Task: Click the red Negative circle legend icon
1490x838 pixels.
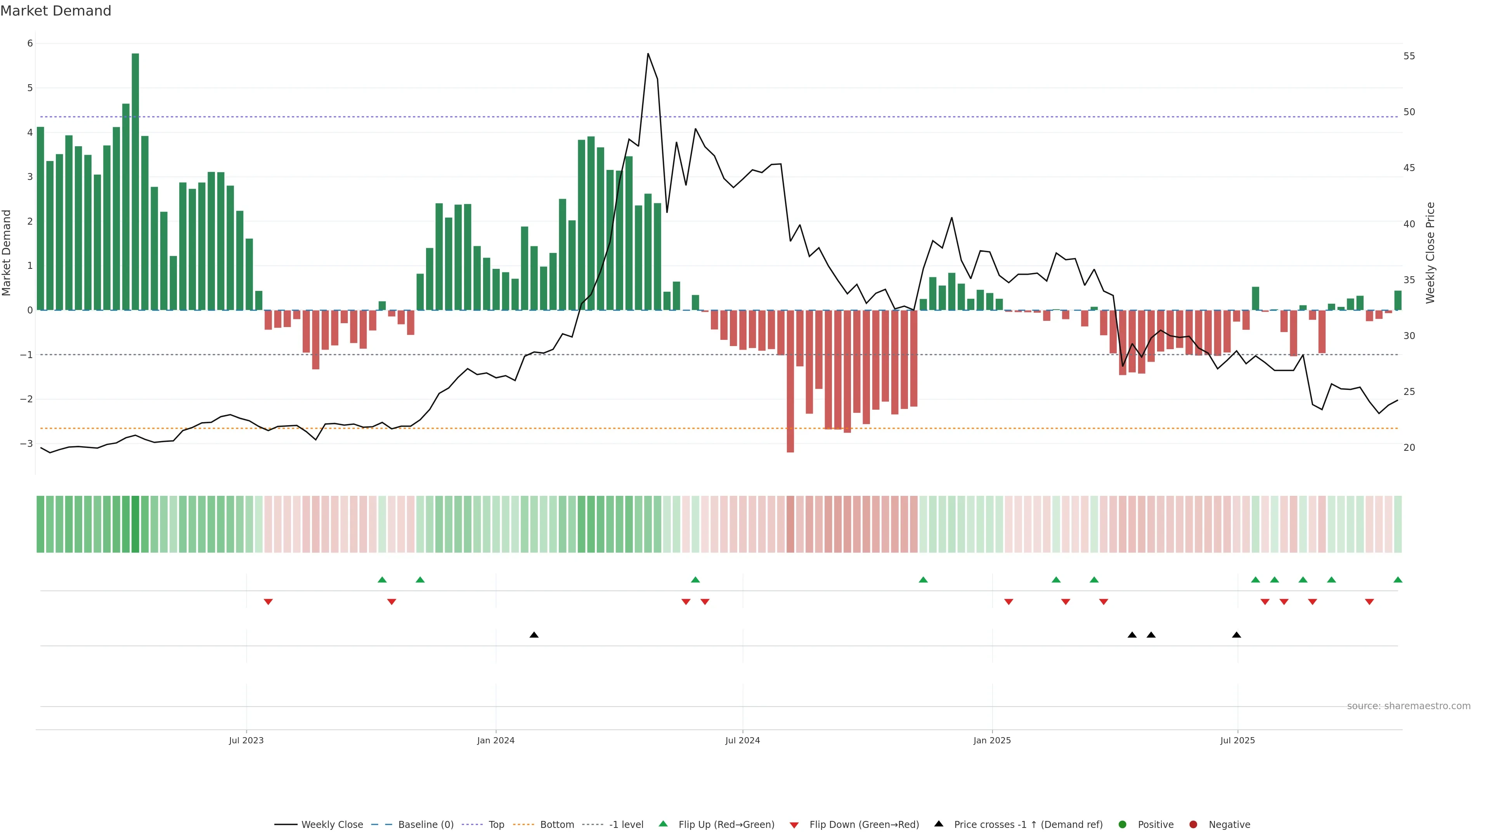Action: coord(1193,824)
